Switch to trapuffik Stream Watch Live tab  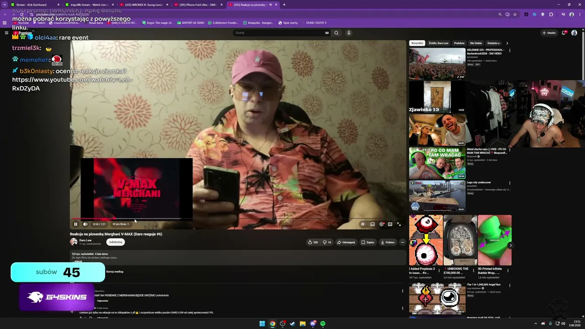coord(90,5)
